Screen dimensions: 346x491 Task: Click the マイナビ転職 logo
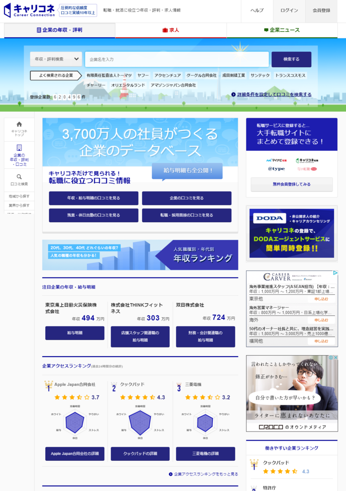276,160
